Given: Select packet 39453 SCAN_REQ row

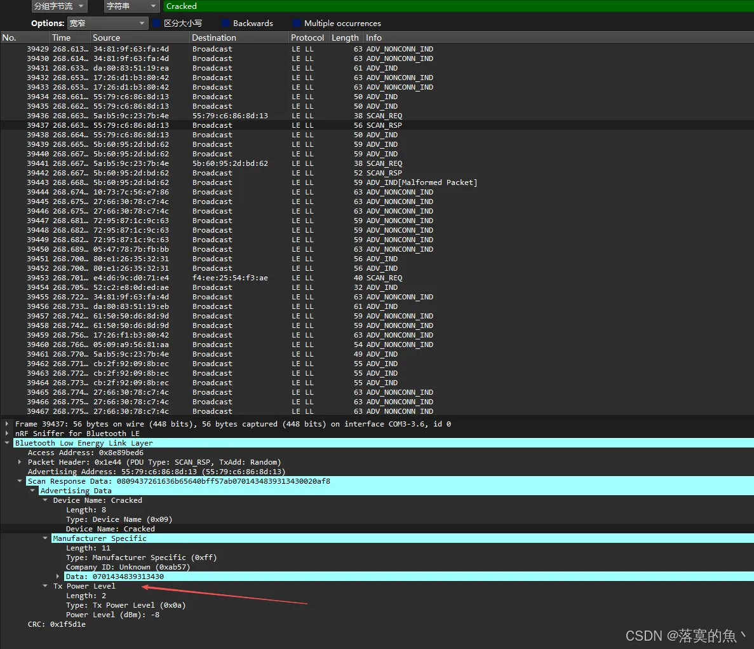Looking at the screenshot, I should [377, 278].
